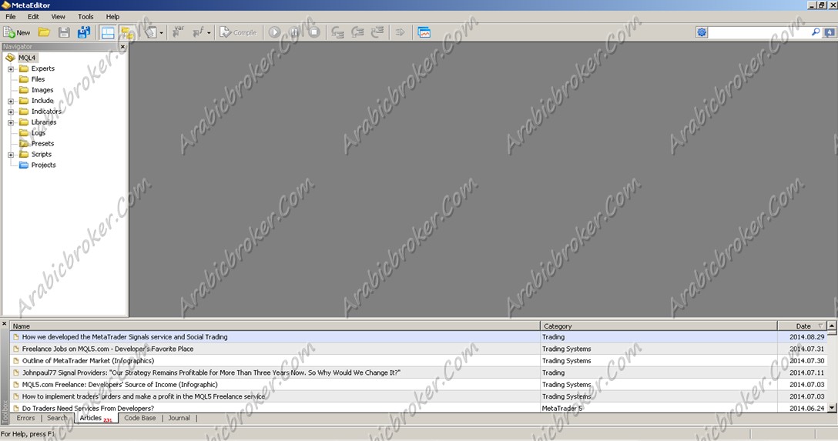
Task: Open the dropdown arrow next to functions icon
Action: (209, 33)
